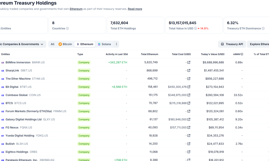Click the Company tag in BTCS row
269x161 pixels.
[x=84, y=103]
